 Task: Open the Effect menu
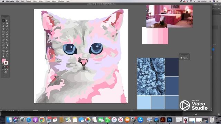48,1
